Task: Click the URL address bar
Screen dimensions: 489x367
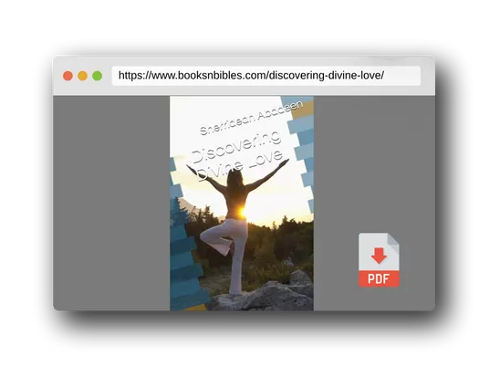Action: point(266,76)
